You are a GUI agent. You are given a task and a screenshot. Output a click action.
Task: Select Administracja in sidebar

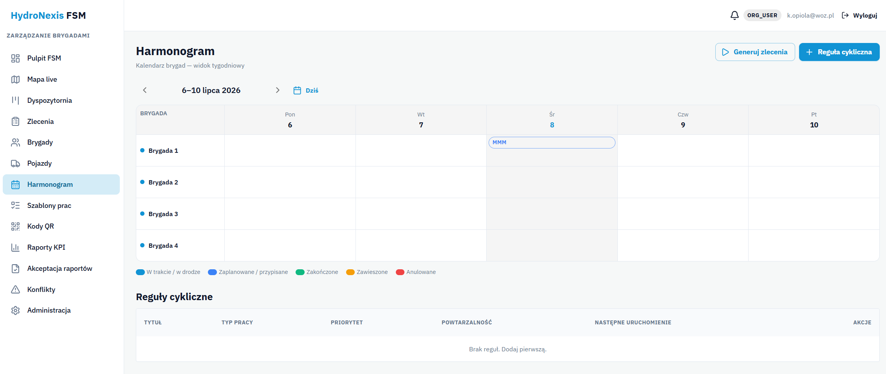pos(61,310)
